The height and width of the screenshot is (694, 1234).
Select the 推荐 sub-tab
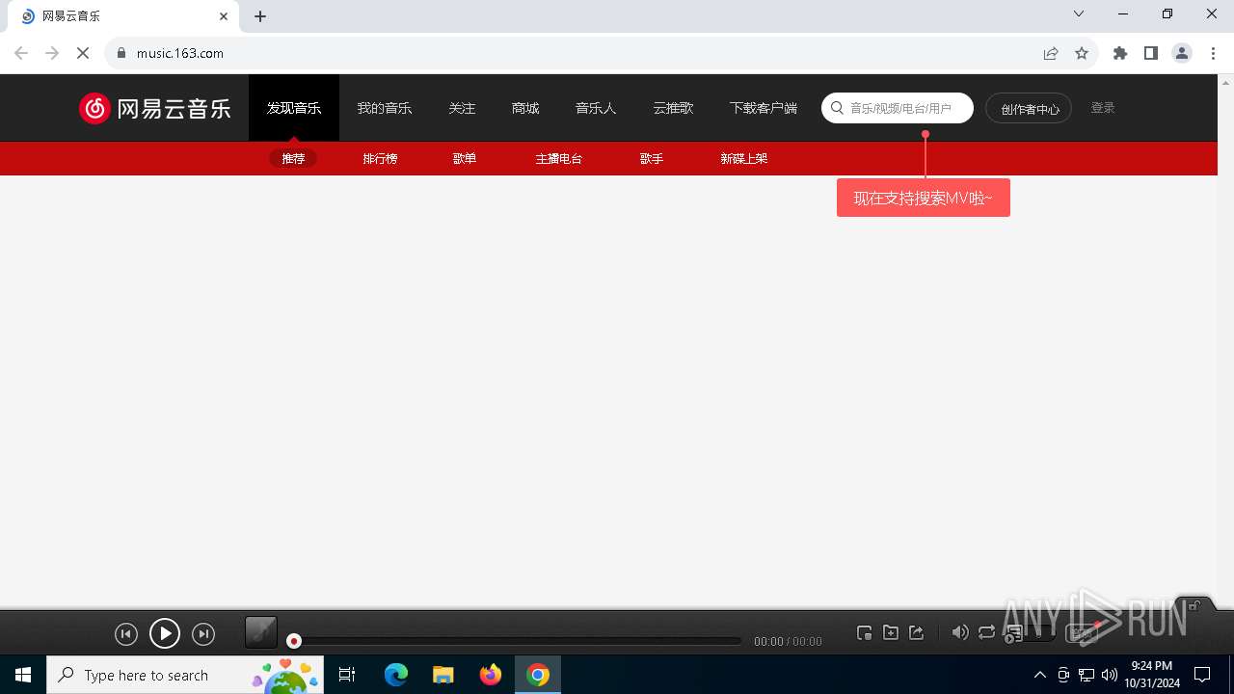coord(293,158)
